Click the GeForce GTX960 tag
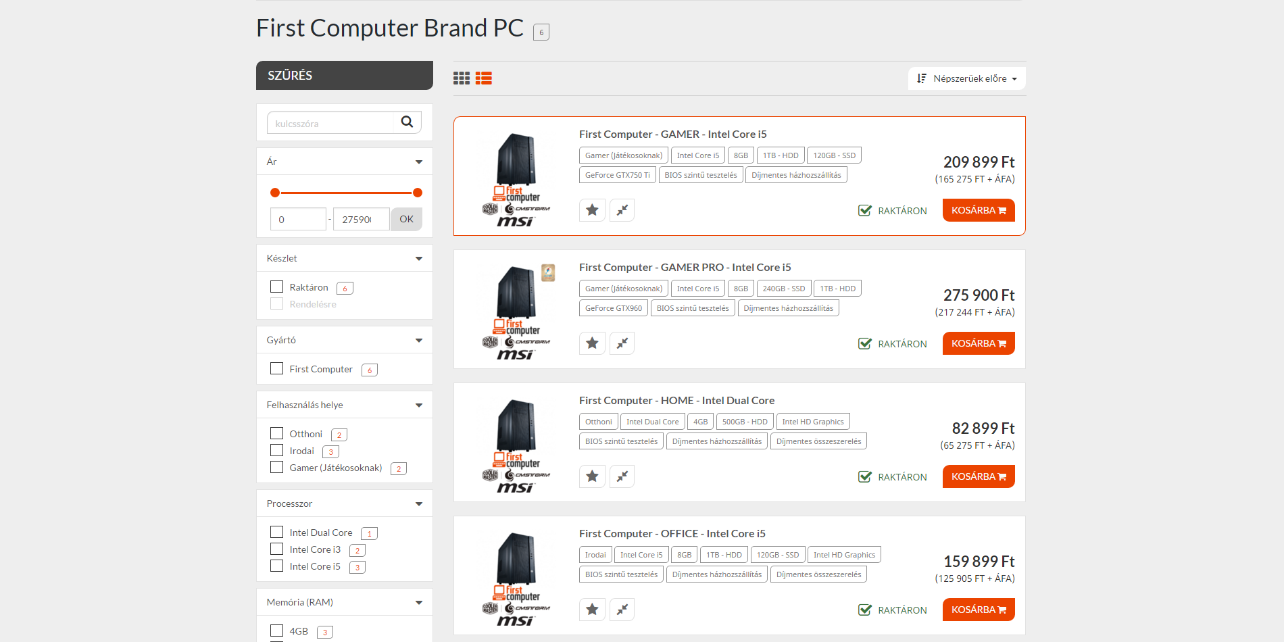1284x642 pixels. tap(614, 307)
